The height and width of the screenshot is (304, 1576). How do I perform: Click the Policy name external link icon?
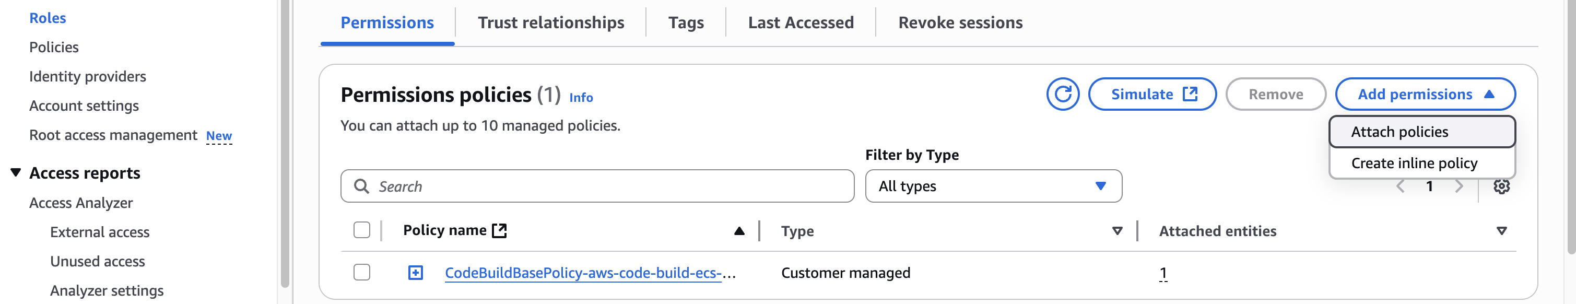500,230
